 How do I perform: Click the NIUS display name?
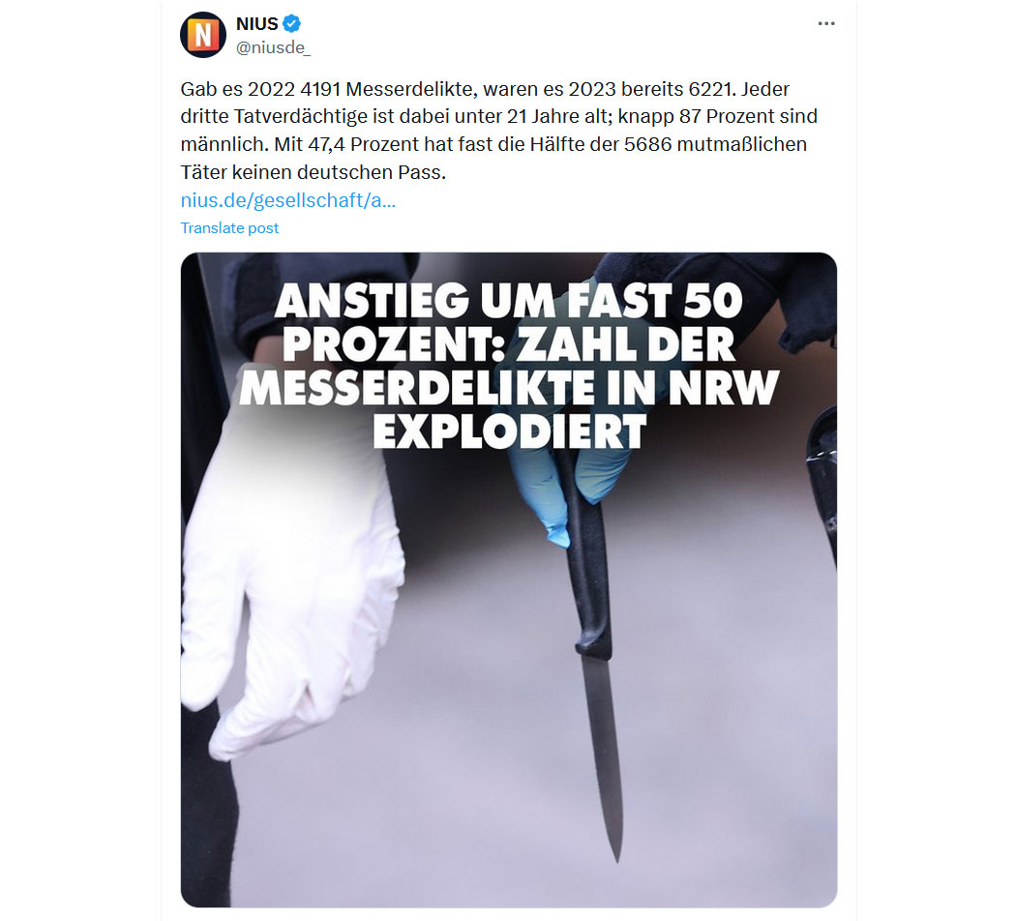257,24
